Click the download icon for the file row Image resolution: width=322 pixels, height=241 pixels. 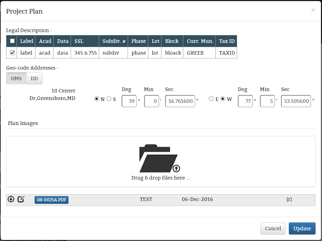[11, 199]
